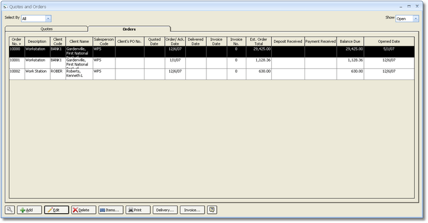Click the Client's PO No. column header
This screenshot has width=428, height=223.
(129, 41)
